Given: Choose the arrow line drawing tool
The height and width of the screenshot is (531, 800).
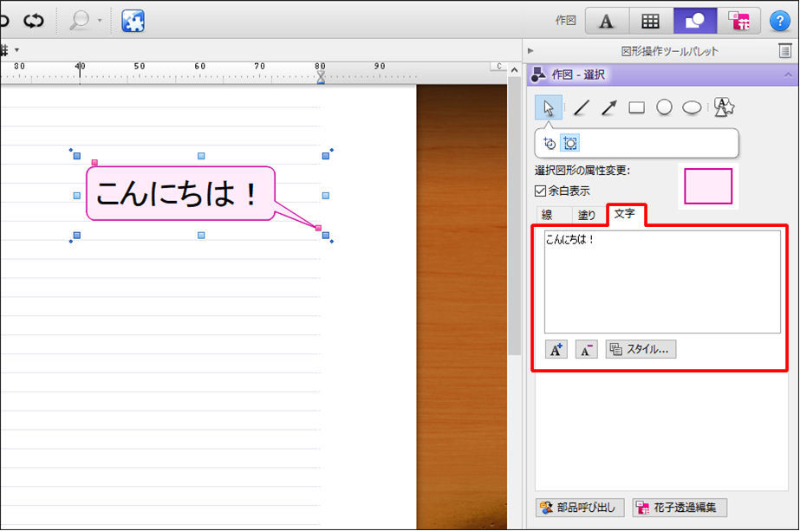Looking at the screenshot, I should pos(609,107).
